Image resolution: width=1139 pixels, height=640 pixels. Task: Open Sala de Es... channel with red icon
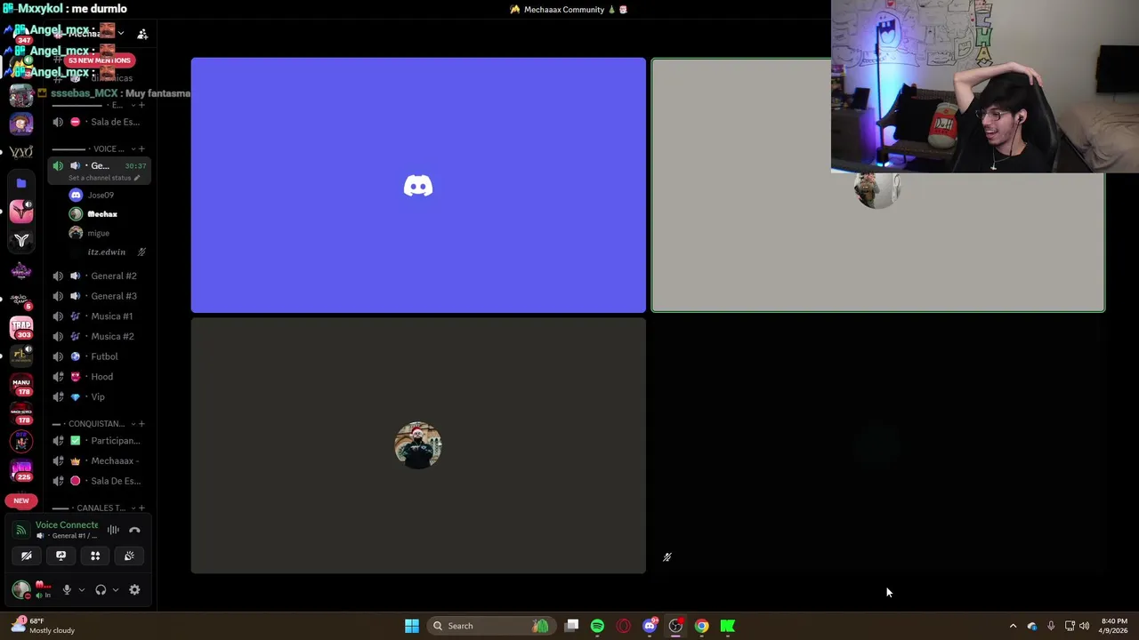click(x=99, y=122)
